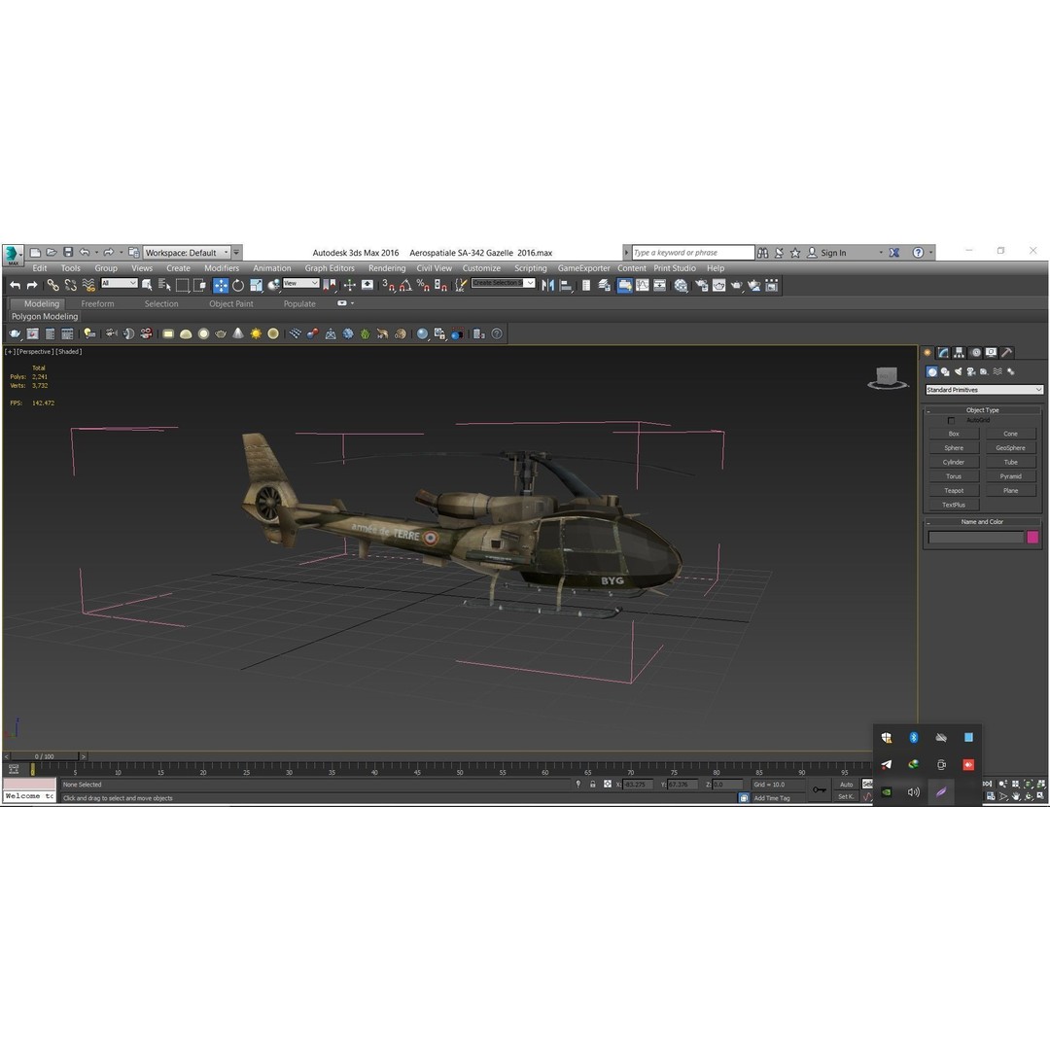Click the Pyramid primitive button
The height and width of the screenshot is (1050, 1050).
coord(1010,476)
